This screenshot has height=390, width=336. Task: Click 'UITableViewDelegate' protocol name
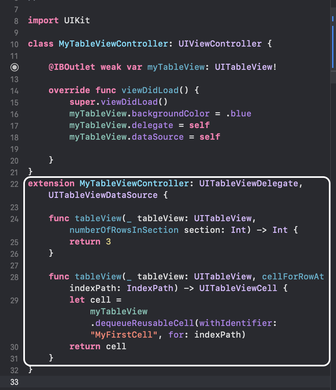click(x=249, y=183)
